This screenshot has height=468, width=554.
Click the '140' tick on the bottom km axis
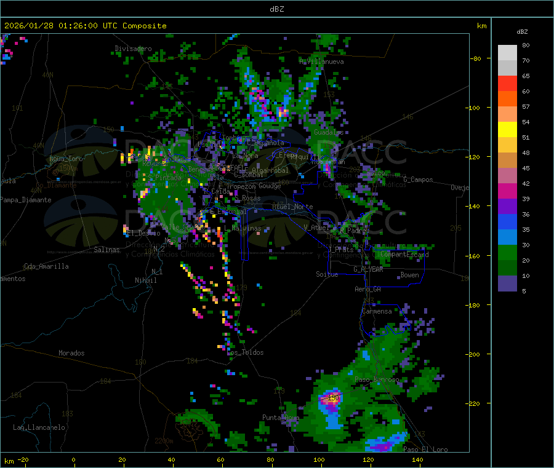click(417, 460)
